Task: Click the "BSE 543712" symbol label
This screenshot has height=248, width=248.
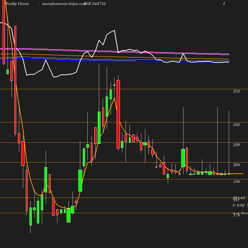Action: click(x=95, y=4)
